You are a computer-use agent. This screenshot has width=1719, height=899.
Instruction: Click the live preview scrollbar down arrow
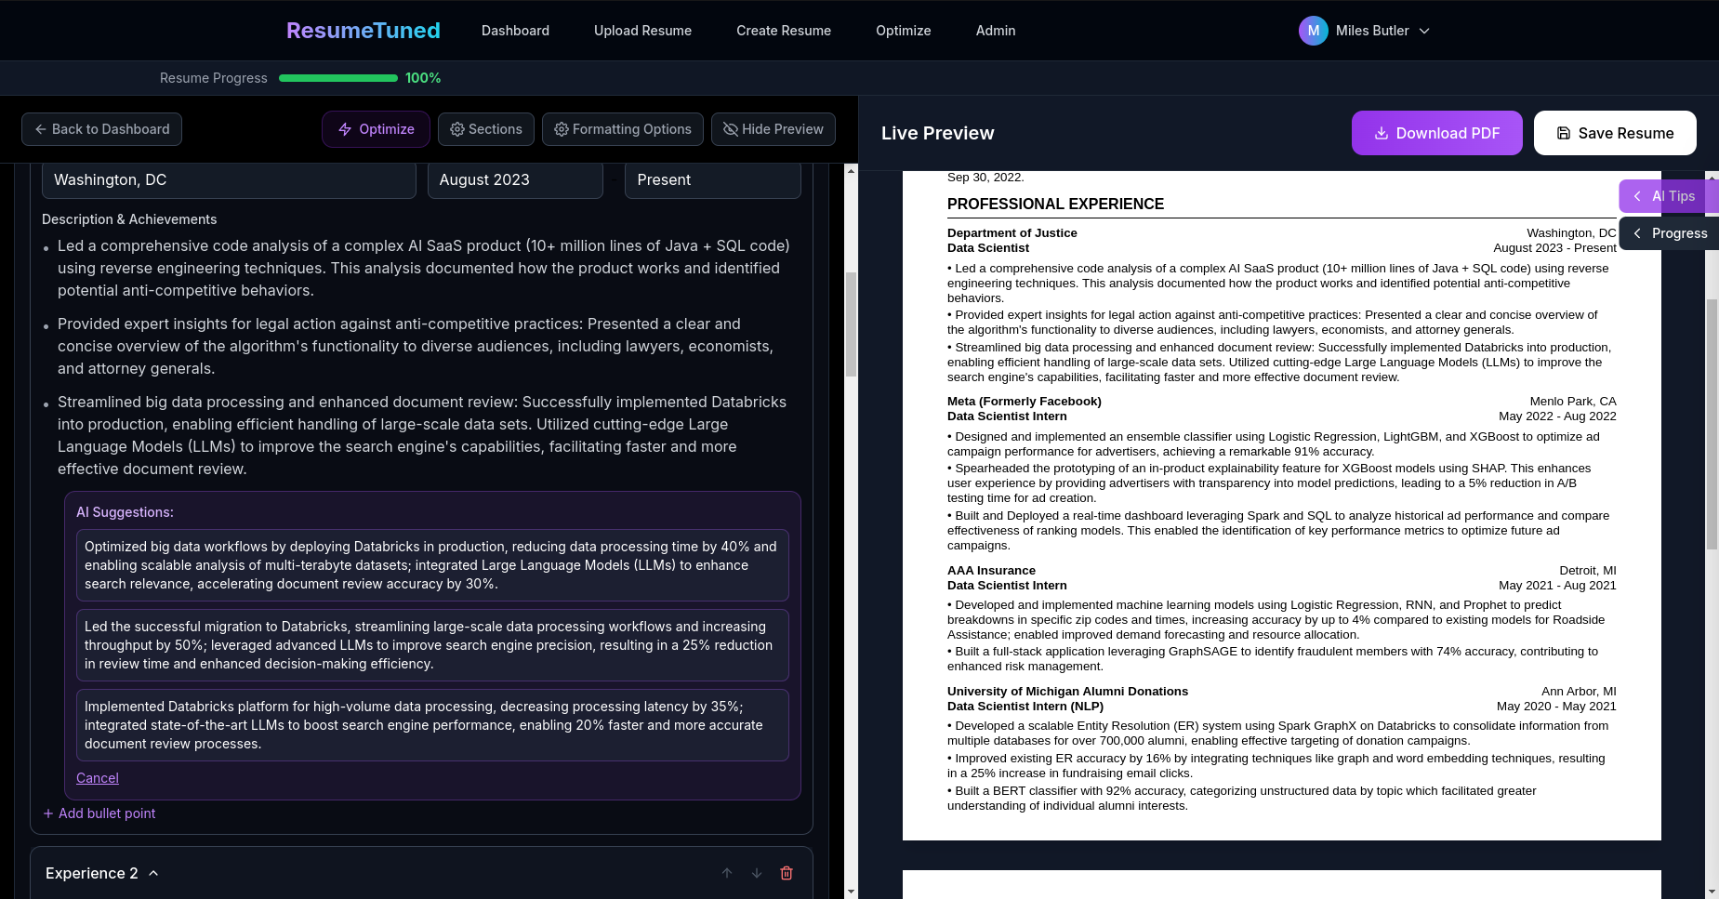point(1712,892)
